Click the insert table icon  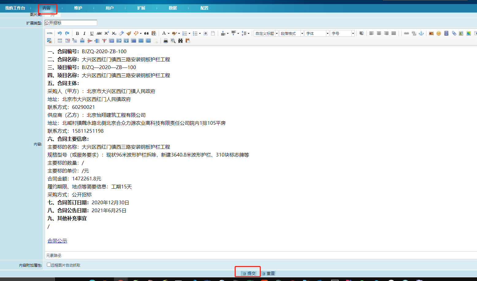[x=60, y=41]
